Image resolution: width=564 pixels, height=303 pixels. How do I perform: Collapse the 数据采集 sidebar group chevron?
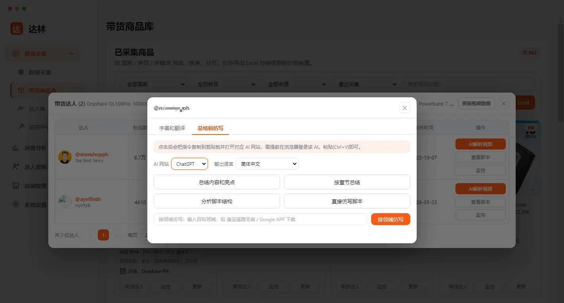pos(71,53)
